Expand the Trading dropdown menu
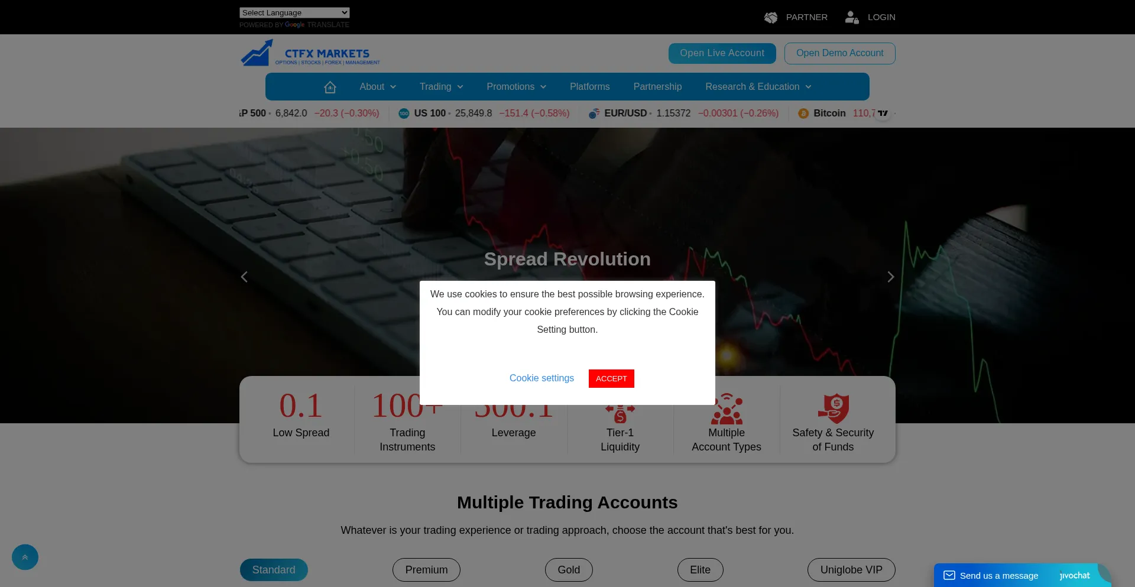The height and width of the screenshot is (587, 1135). click(x=441, y=87)
